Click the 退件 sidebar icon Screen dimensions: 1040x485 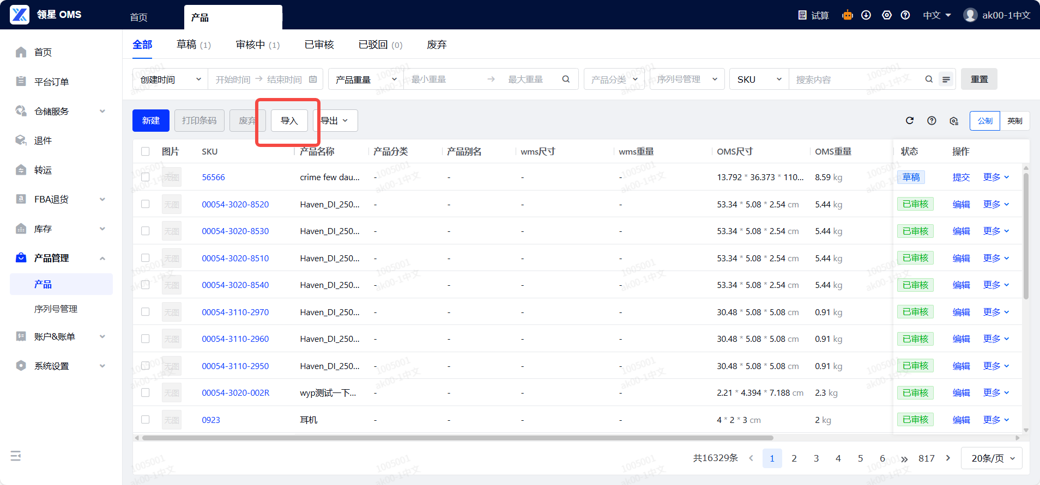pyautogui.click(x=21, y=140)
